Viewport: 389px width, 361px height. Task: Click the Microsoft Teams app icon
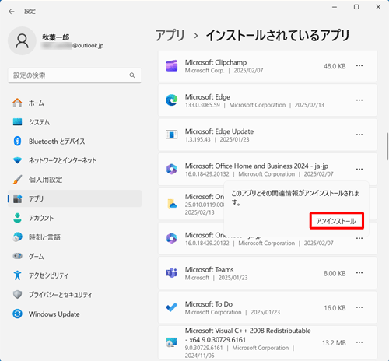click(172, 273)
